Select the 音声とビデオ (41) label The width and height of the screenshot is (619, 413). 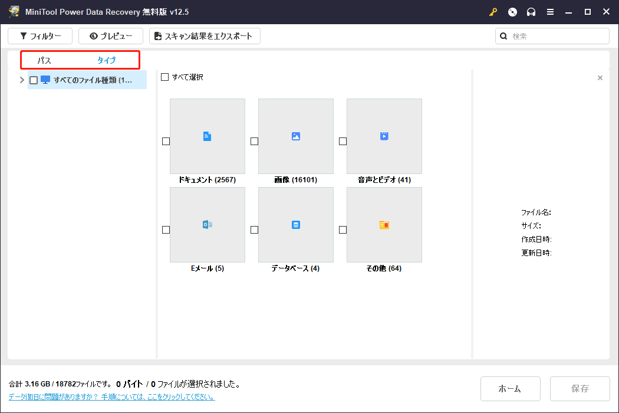384,180
